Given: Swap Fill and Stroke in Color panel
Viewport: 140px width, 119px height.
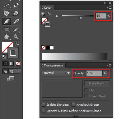Looking at the screenshot, I should [x=49, y=14].
